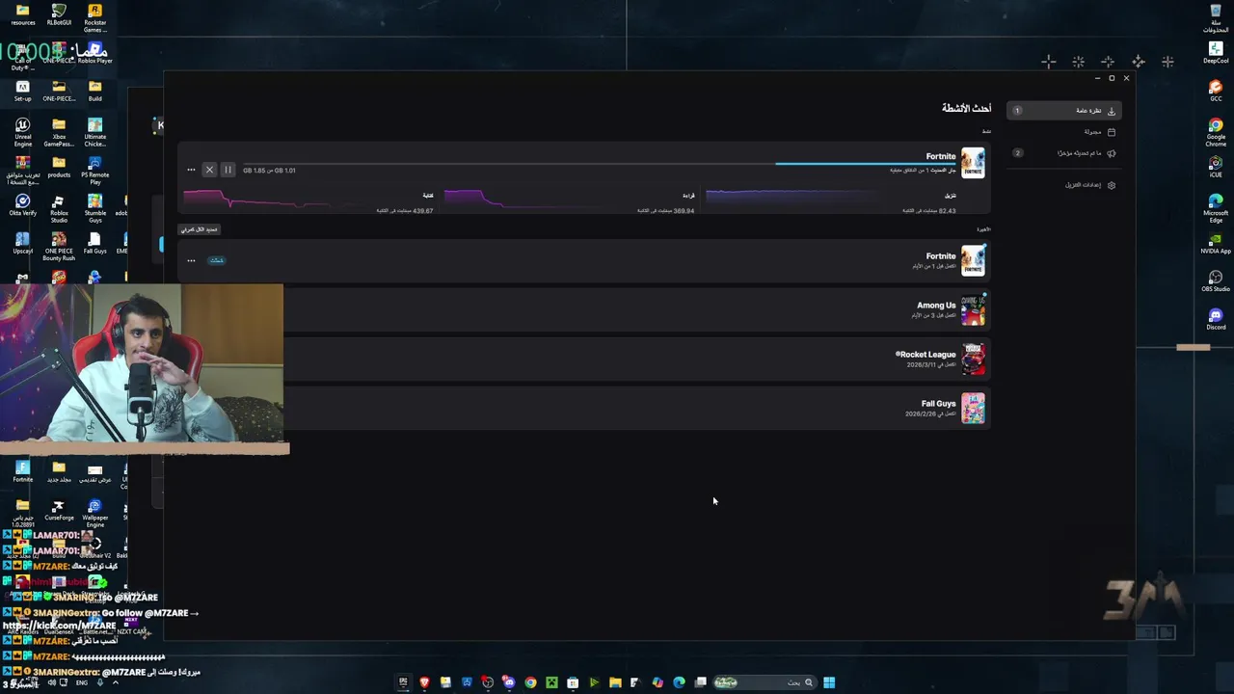Open GCC desktop shortcut

point(1216,92)
